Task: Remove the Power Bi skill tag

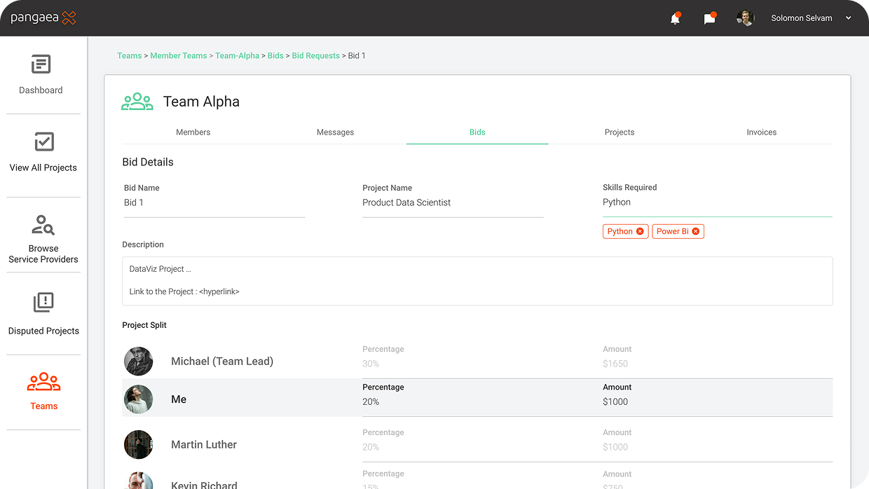Action: click(695, 231)
